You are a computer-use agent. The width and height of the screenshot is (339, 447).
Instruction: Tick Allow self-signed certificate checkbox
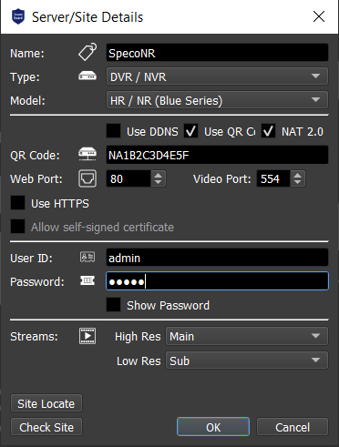(x=18, y=227)
